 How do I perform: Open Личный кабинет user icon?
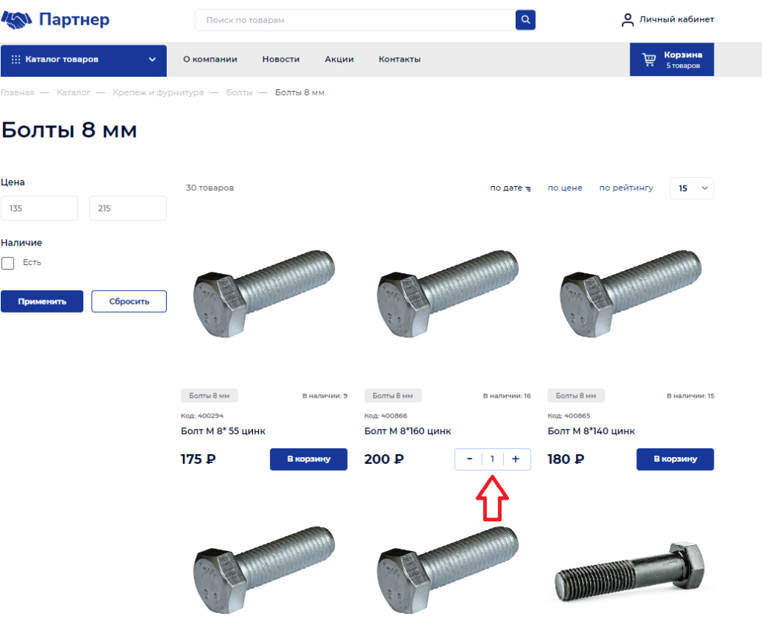pyautogui.click(x=627, y=20)
